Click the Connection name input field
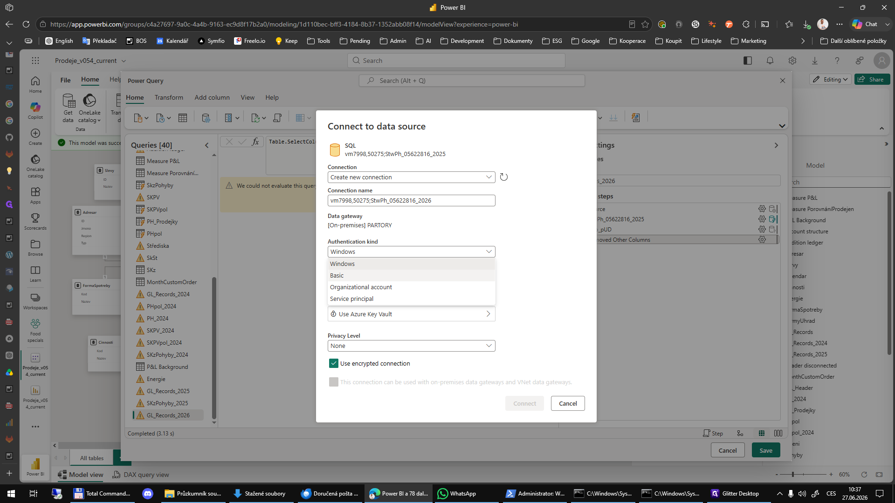Viewport: 895px width, 503px height. pyautogui.click(x=411, y=200)
